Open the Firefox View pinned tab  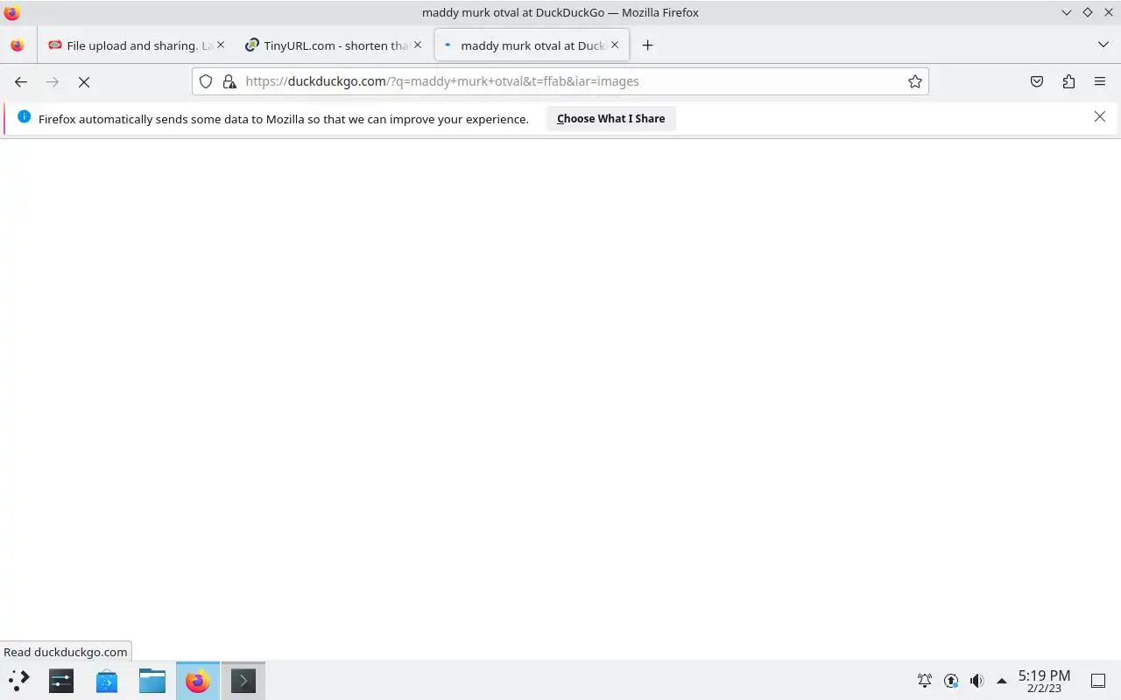(x=18, y=45)
